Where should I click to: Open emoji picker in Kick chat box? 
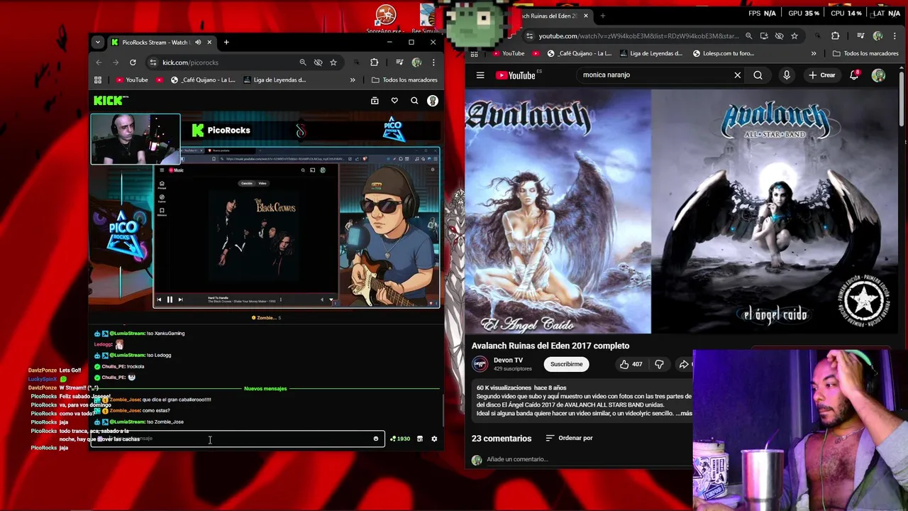click(x=376, y=439)
